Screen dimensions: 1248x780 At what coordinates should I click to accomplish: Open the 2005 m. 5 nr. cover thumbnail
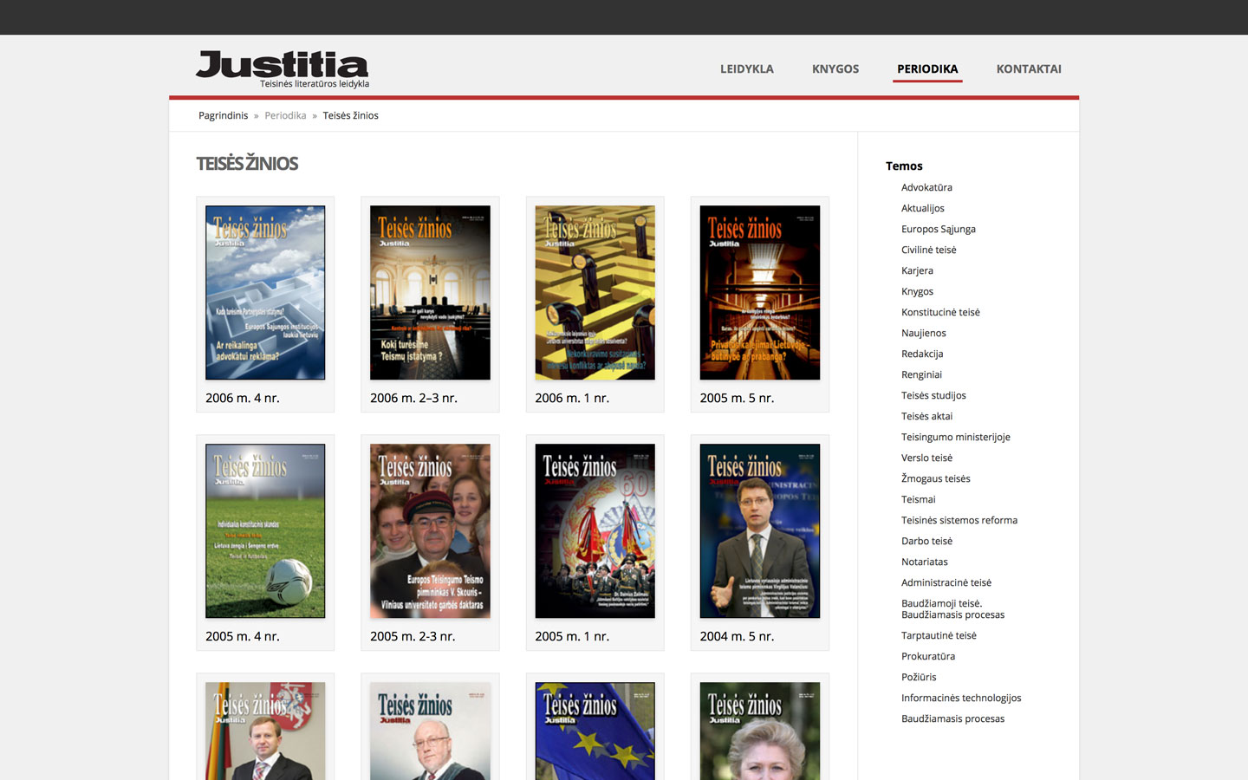(x=760, y=293)
